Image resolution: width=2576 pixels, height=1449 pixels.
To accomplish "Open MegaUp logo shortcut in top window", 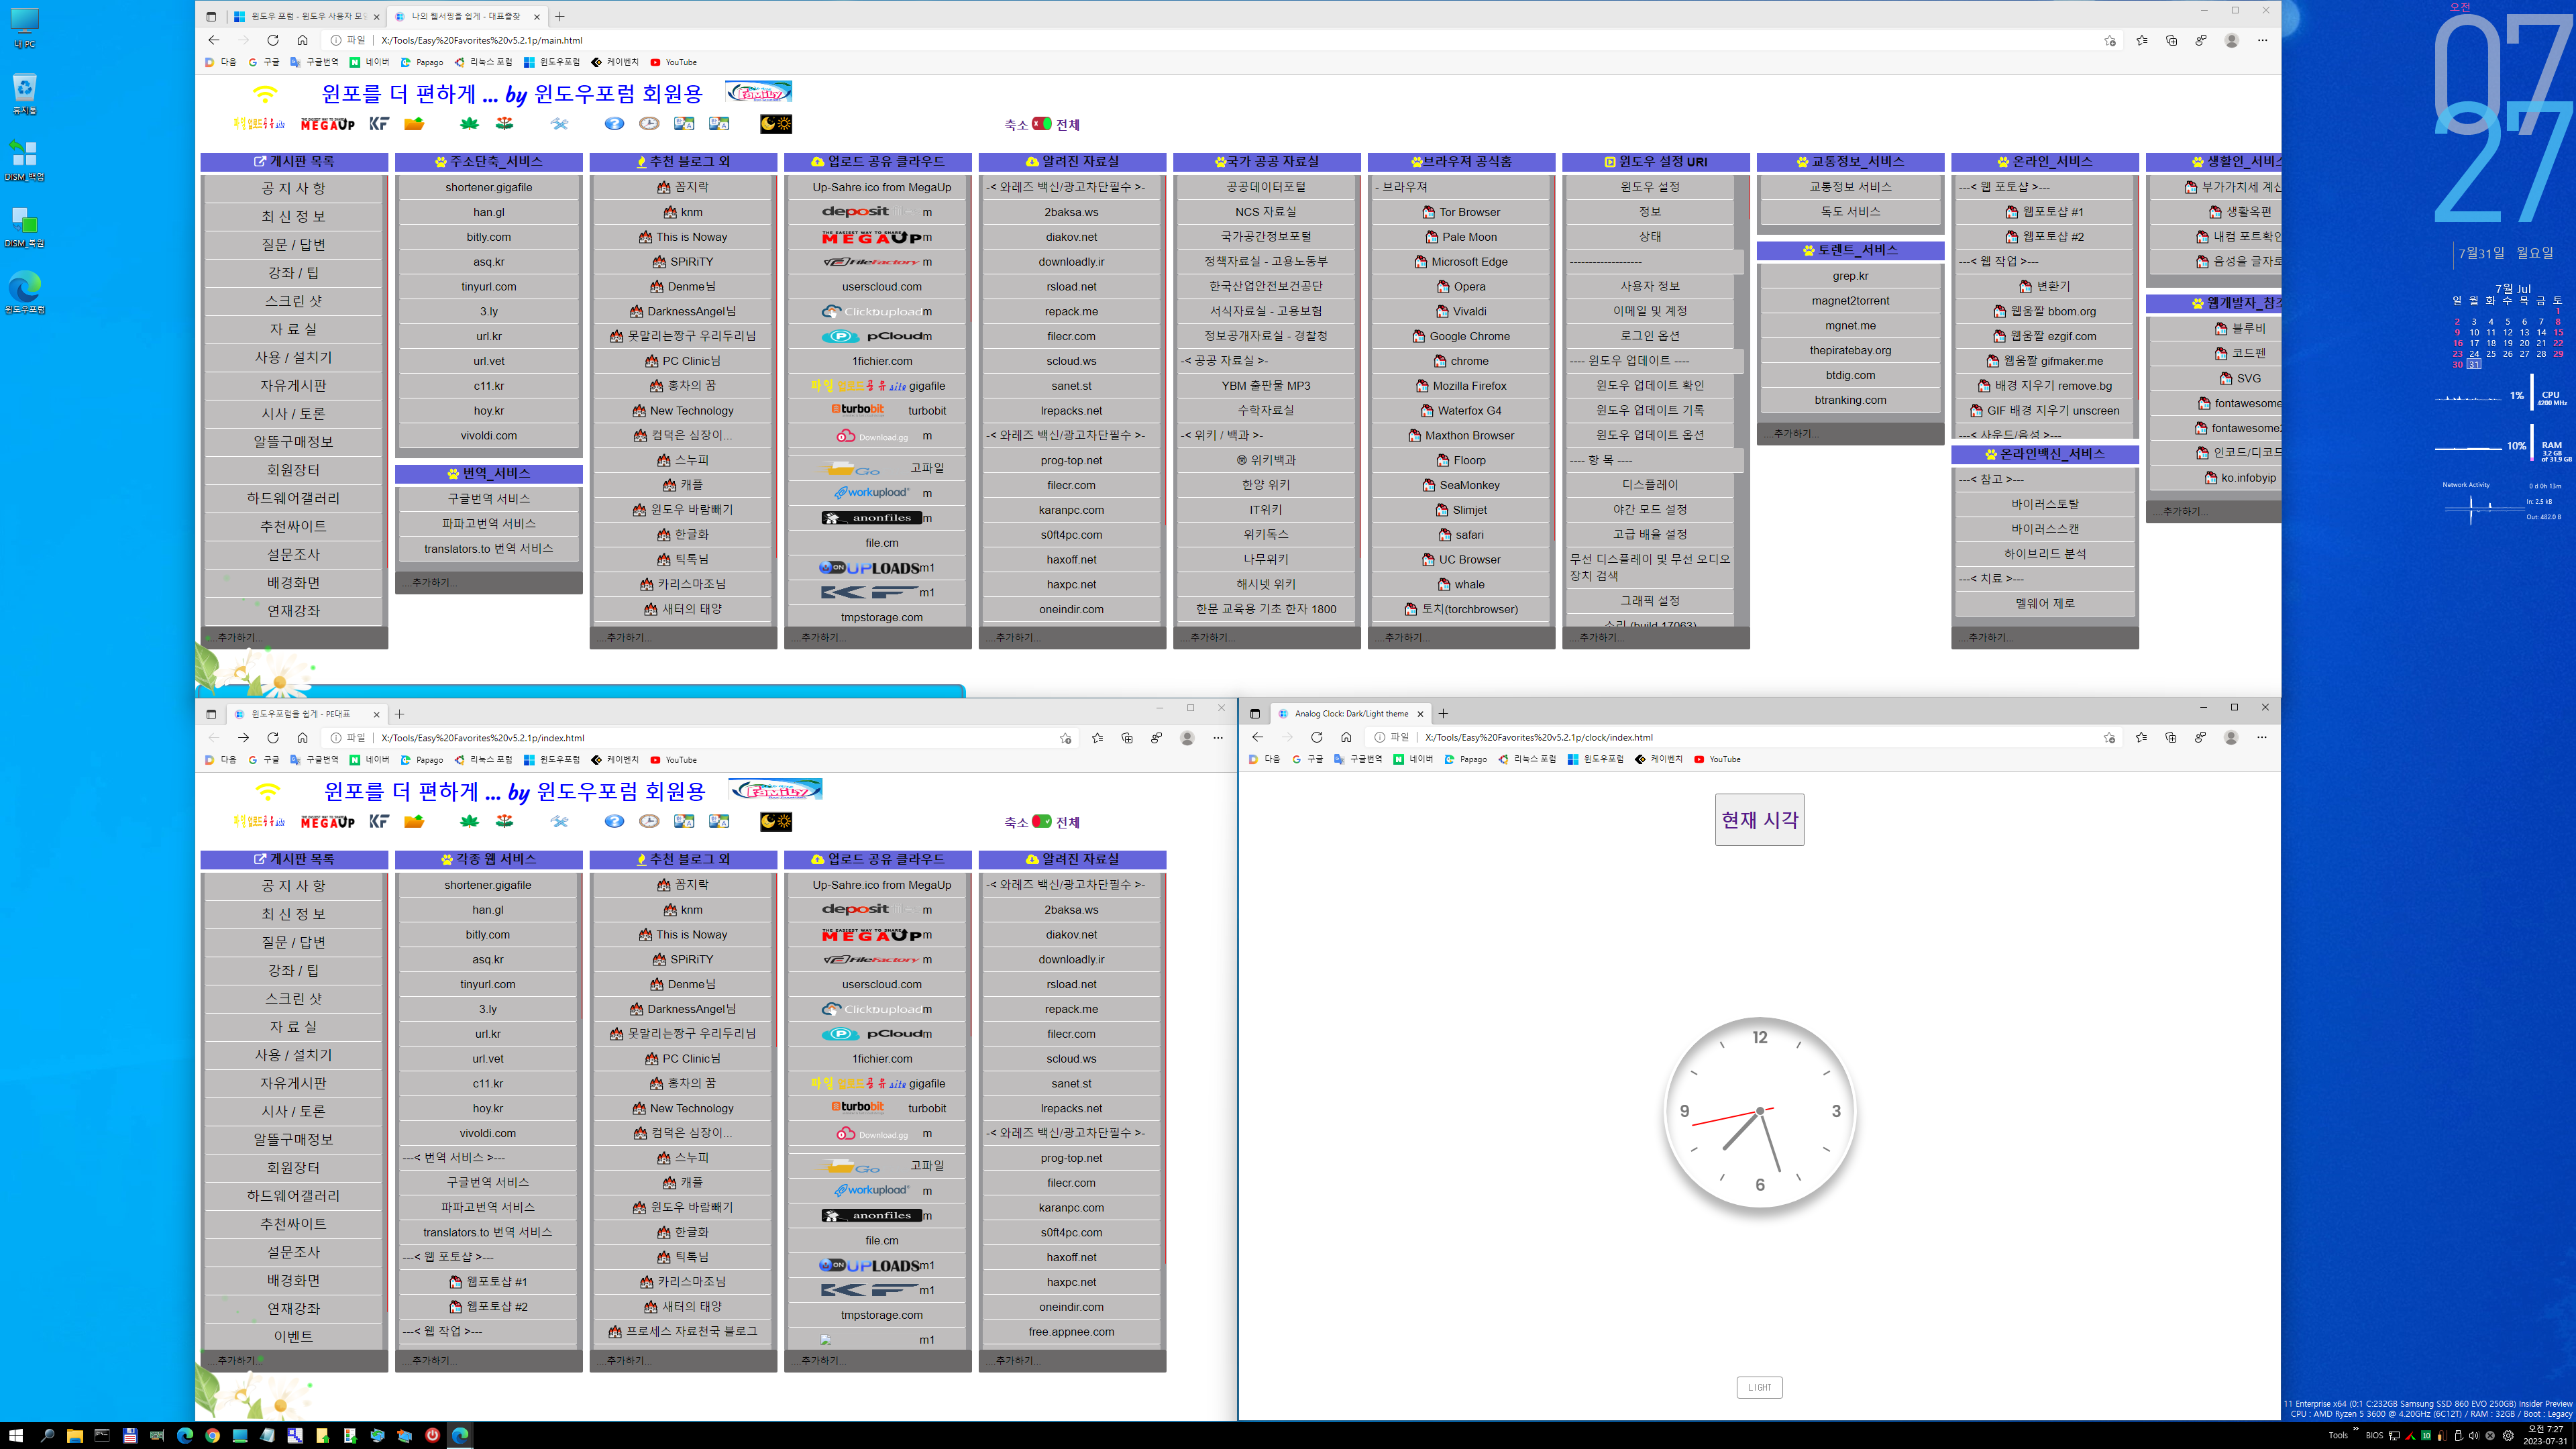I will click(x=327, y=124).
